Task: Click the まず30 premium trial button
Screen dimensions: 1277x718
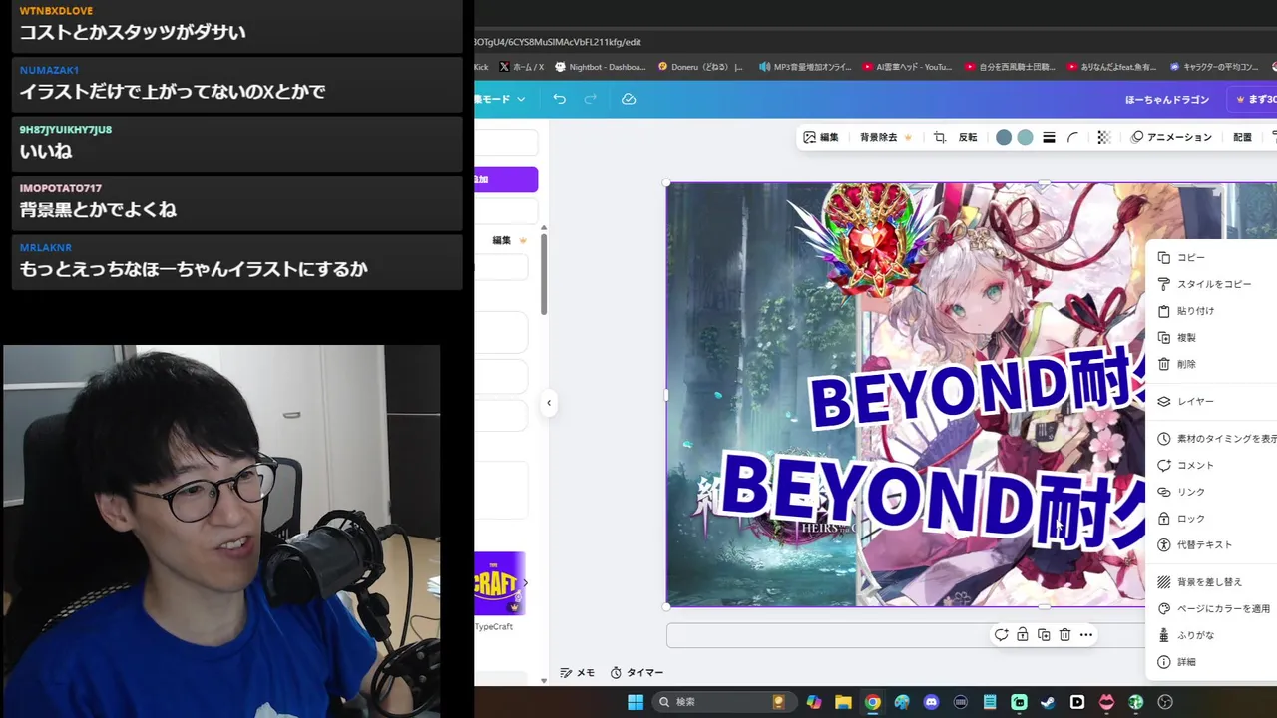Action: coord(1254,99)
